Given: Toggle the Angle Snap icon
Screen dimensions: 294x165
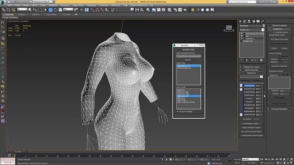Looking at the screenshot, I should [x=97, y=10].
